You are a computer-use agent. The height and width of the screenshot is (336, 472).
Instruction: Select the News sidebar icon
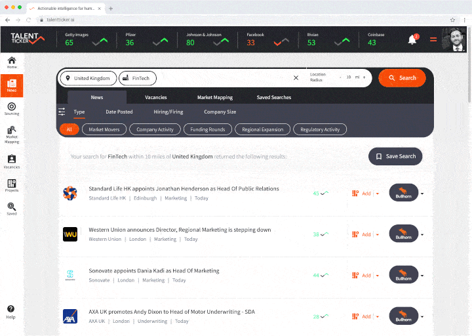coord(12,86)
